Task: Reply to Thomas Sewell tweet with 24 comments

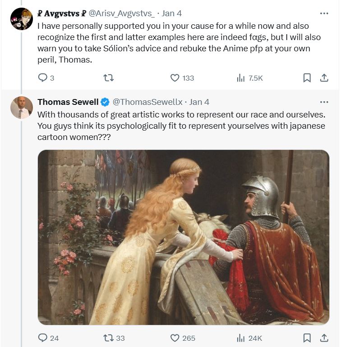Action: point(42,338)
